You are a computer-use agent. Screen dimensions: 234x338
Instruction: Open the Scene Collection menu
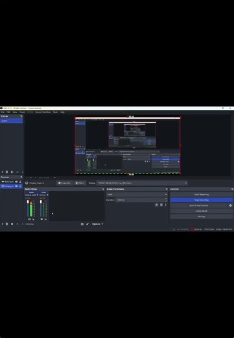click(43, 112)
